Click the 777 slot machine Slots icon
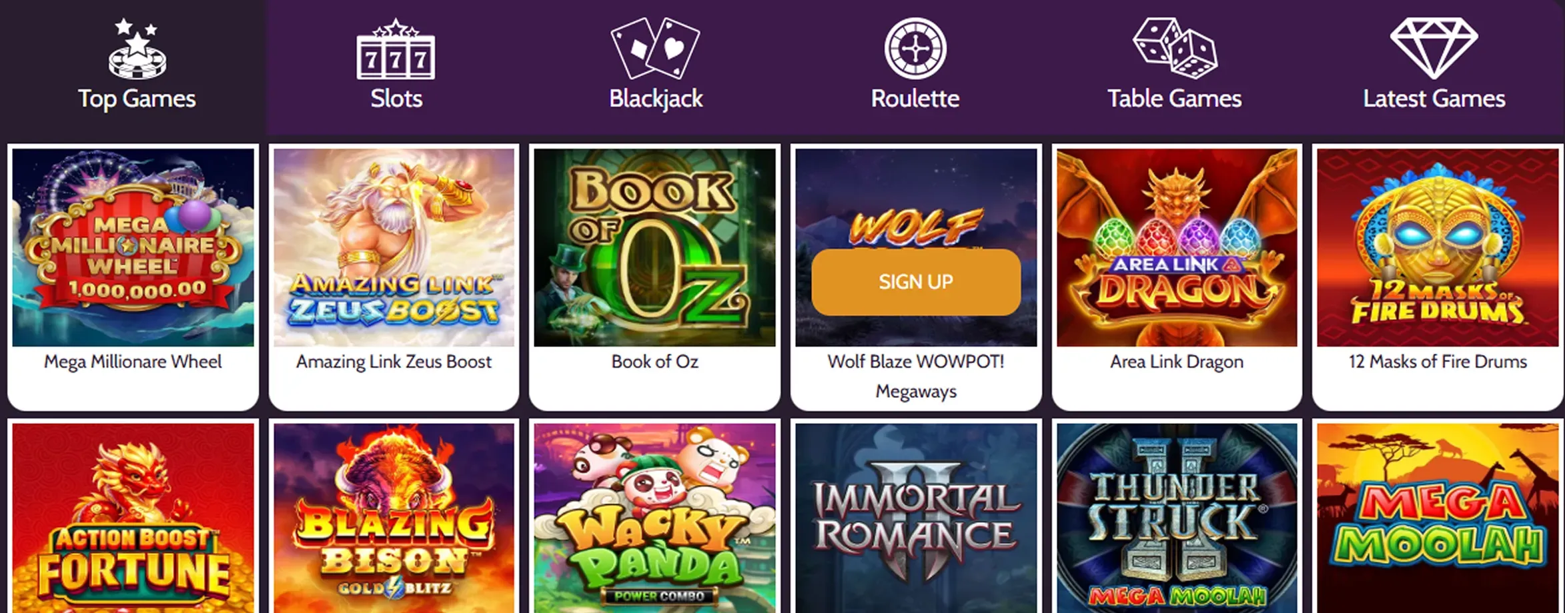Image resolution: width=1565 pixels, height=613 pixels. tap(396, 57)
